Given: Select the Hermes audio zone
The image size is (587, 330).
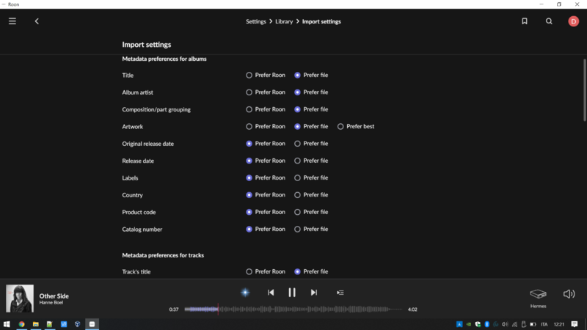Looking at the screenshot, I should pyautogui.click(x=538, y=298).
